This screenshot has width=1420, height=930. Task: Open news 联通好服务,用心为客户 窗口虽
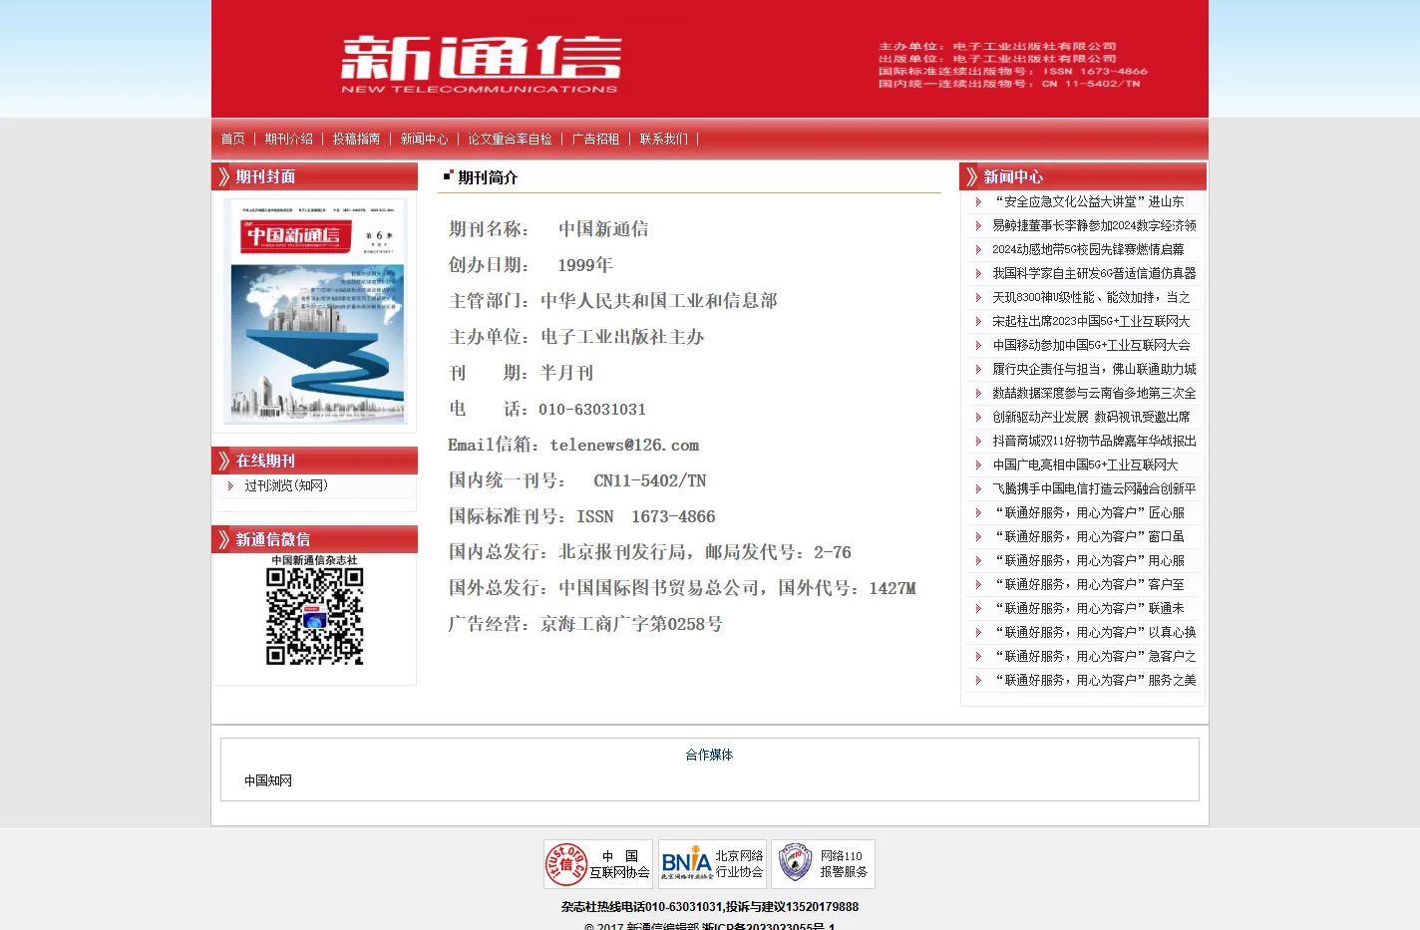point(1088,536)
